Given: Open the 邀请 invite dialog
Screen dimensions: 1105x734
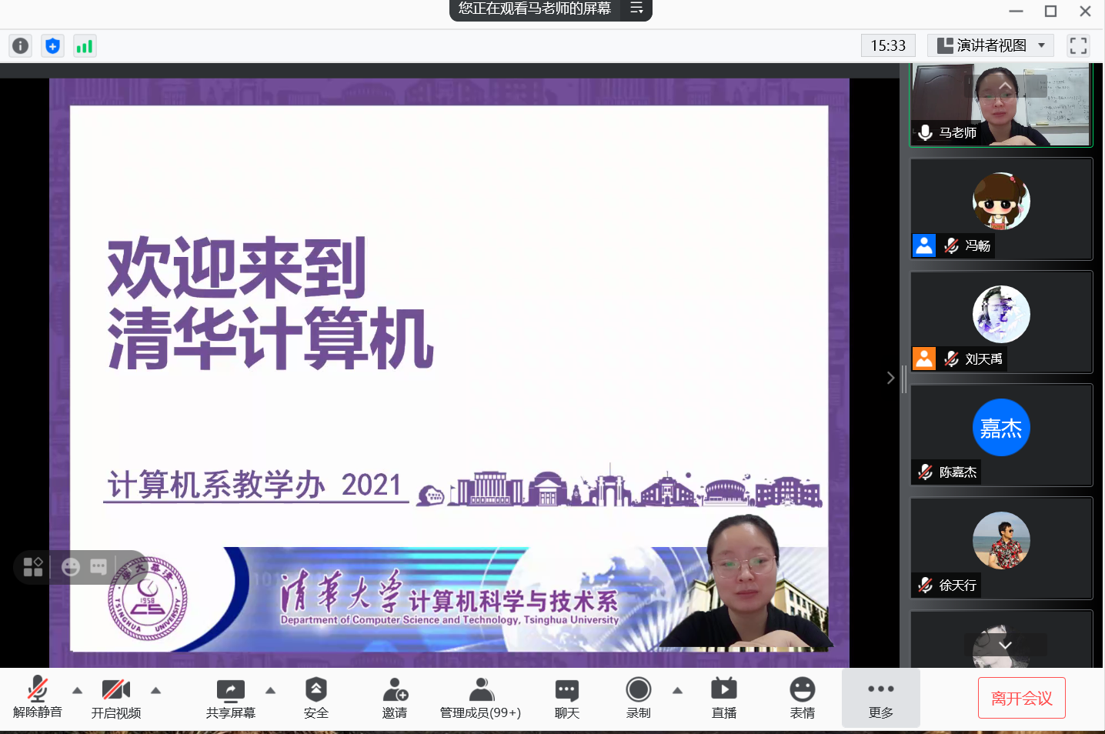Looking at the screenshot, I should [x=395, y=699].
